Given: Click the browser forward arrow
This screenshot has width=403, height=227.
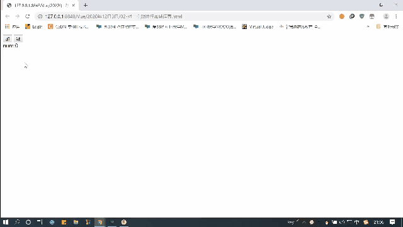Looking at the screenshot, I should tap(17, 16).
